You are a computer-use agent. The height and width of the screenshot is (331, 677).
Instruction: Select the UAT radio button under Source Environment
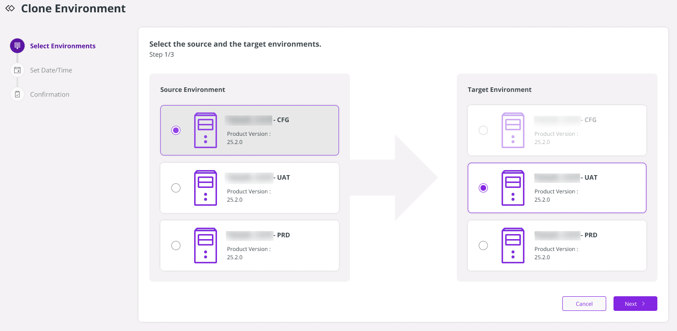point(176,187)
